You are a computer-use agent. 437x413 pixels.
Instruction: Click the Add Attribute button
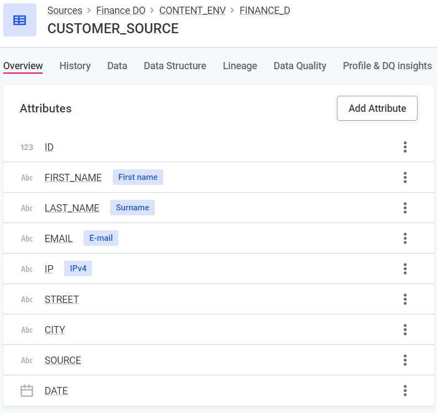(377, 109)
